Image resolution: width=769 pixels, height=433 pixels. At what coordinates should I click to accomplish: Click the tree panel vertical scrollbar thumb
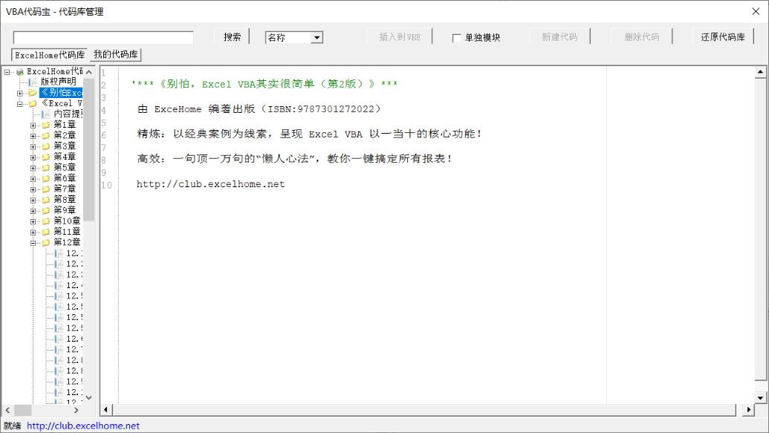88,149
